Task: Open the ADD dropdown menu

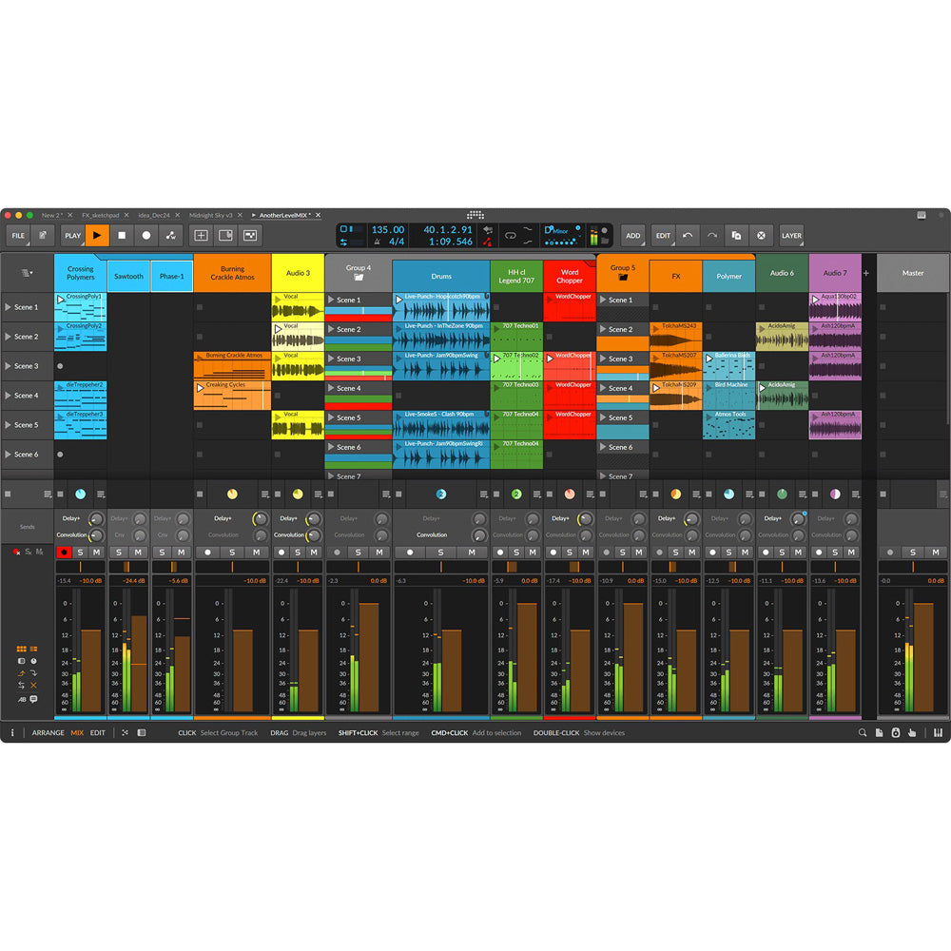Action: point(633,235)
